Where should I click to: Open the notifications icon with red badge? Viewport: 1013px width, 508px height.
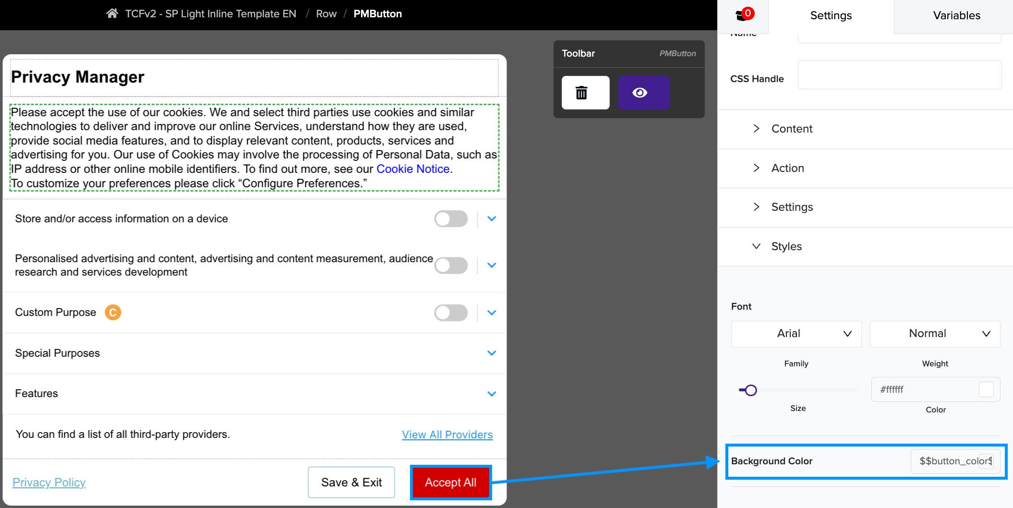tap(744, 15)
